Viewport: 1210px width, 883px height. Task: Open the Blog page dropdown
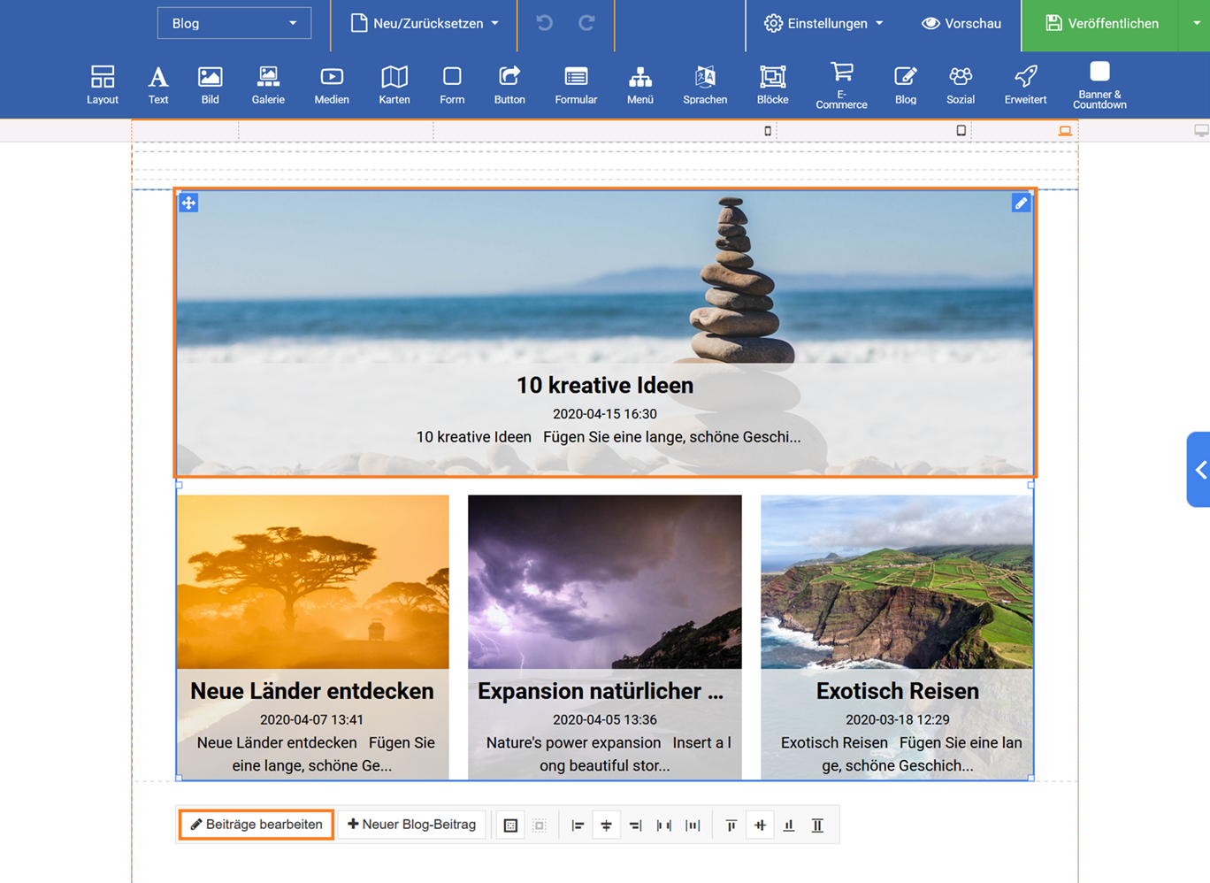click(234, 23)
